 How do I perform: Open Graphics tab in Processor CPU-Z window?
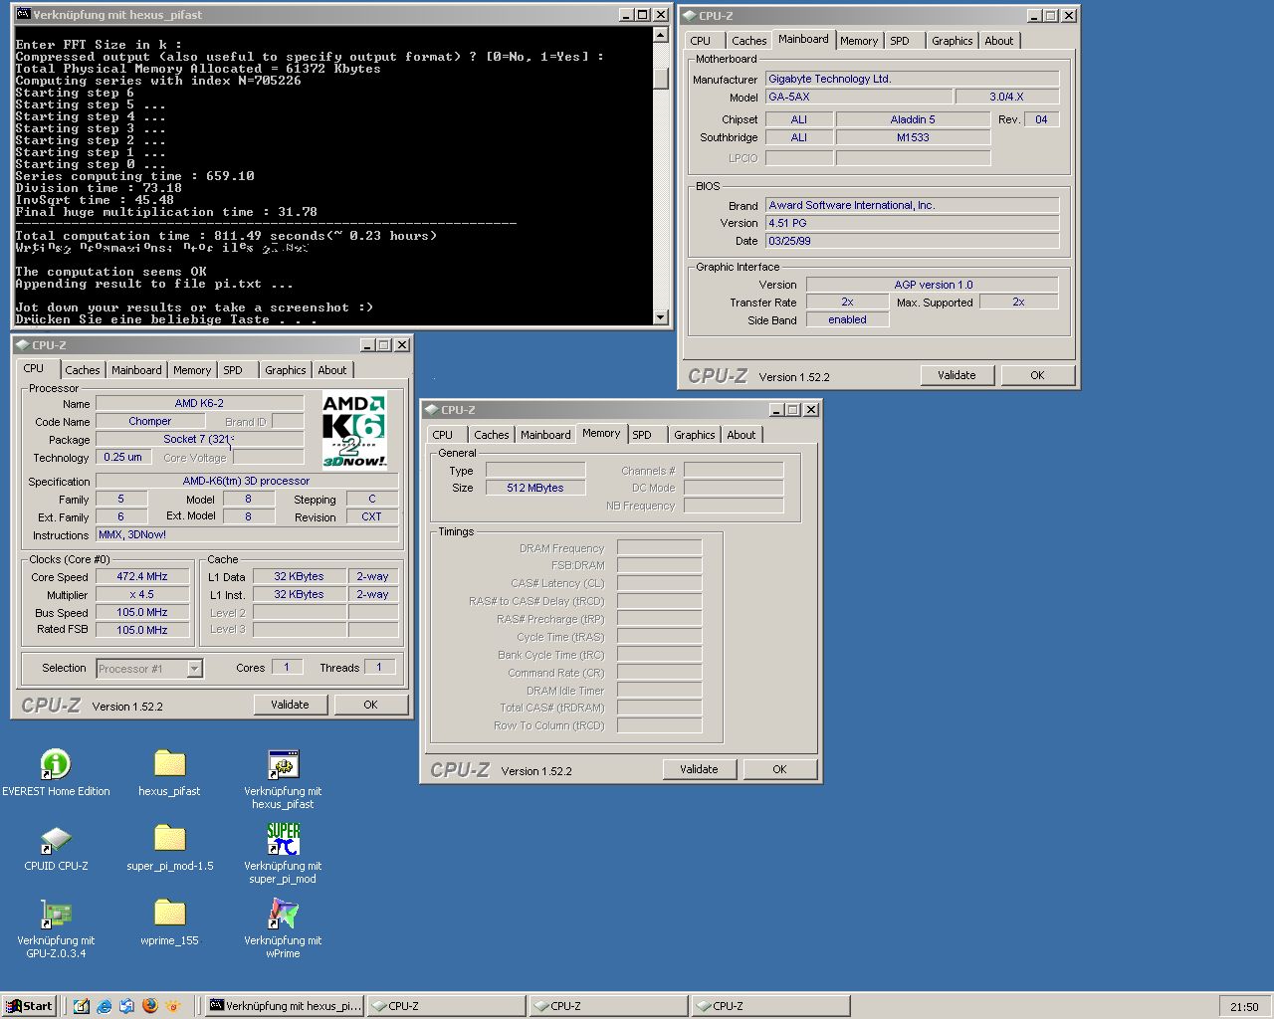(286, 370)
